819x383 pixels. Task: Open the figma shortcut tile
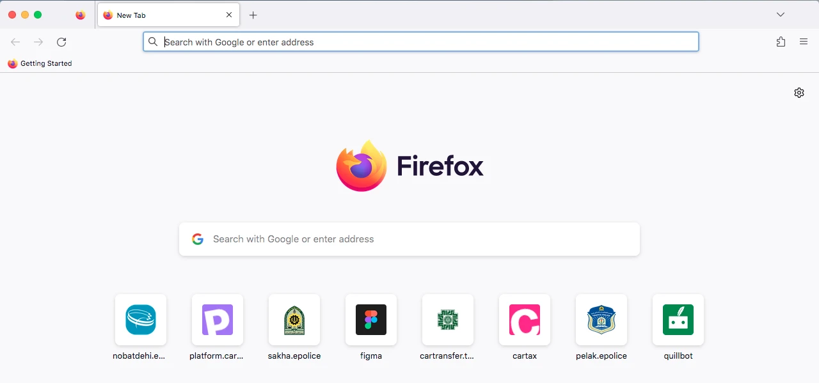pos(371,320)
